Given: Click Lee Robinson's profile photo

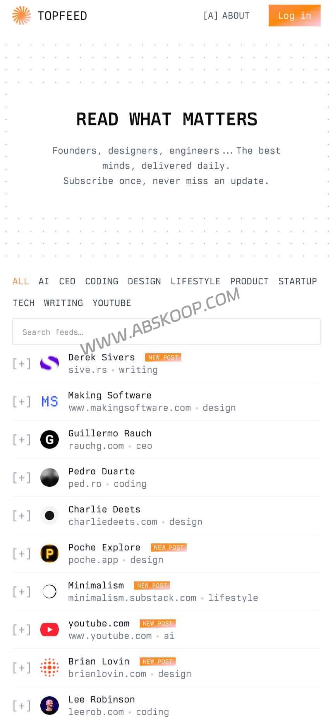Looking at the screenshot, I should coord(50,706).
